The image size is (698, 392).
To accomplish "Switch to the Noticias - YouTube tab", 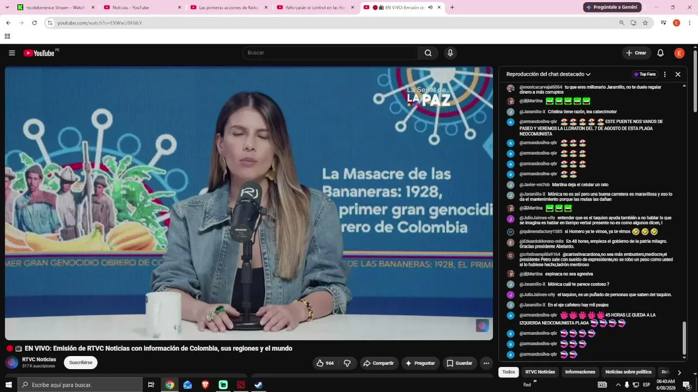I will click(x=142, y=8).
